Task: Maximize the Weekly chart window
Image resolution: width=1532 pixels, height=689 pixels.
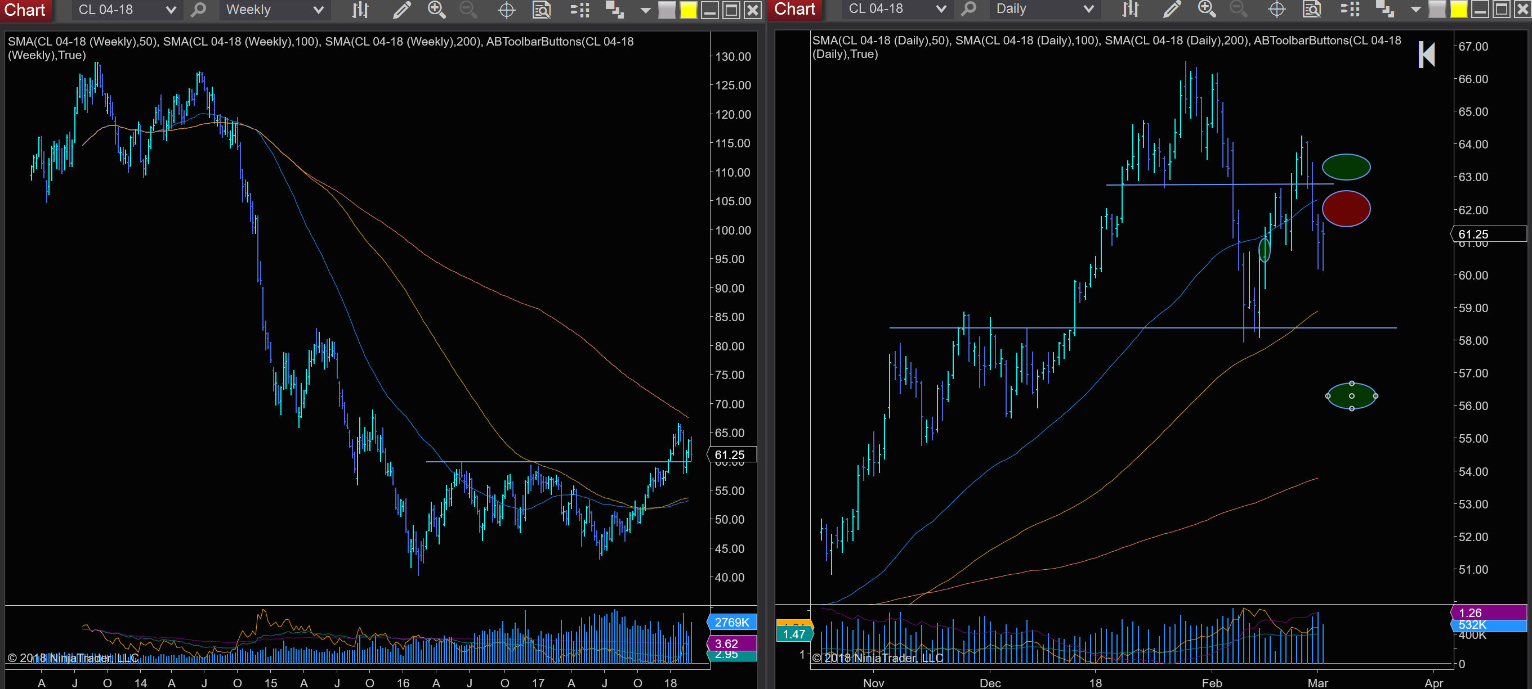Action: pyautogui.click(x=731, y=10)
